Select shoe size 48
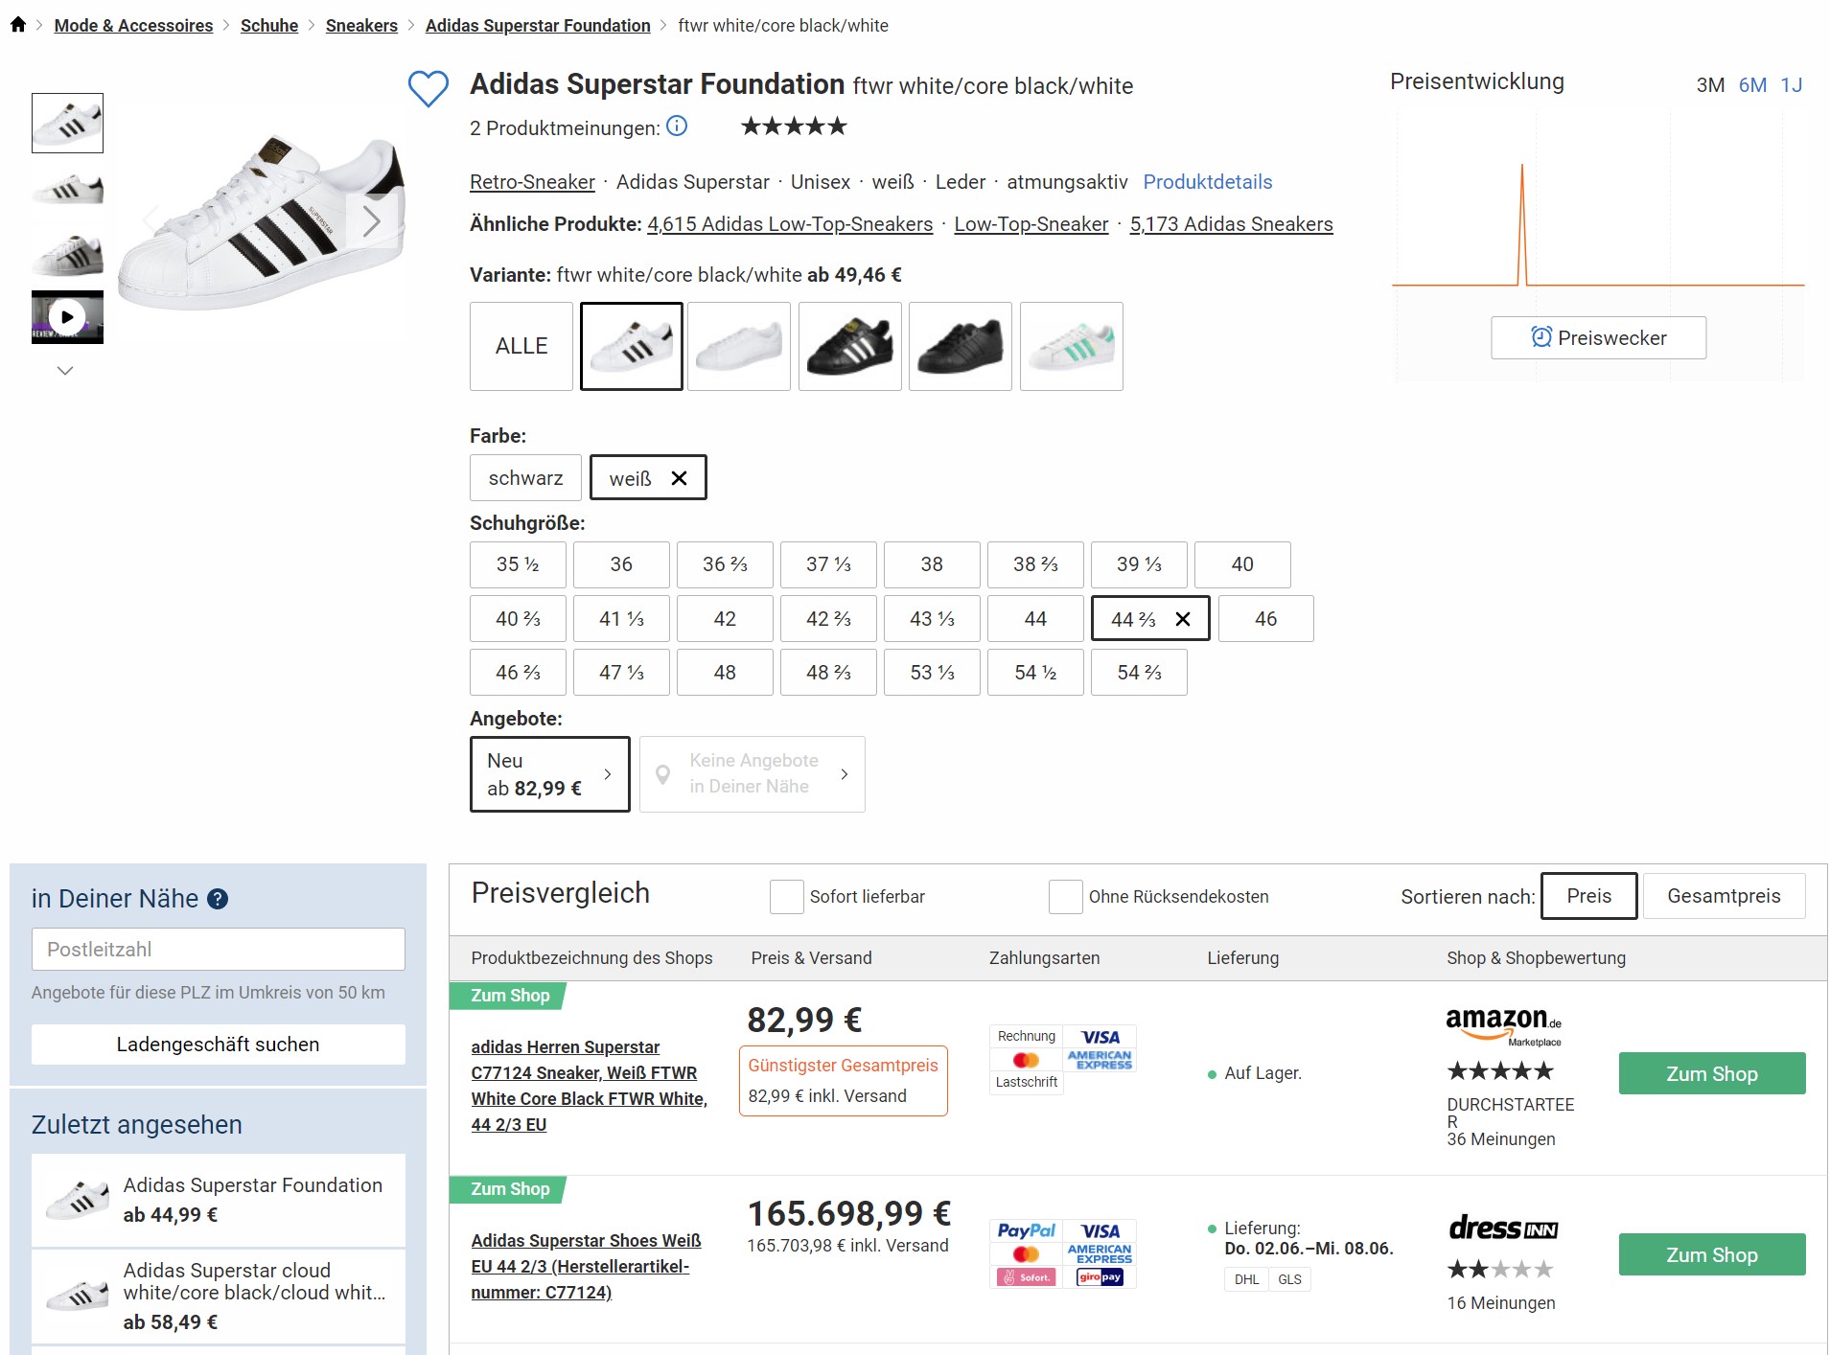Screen dimensions: 1830x1355 click(725, 673)
